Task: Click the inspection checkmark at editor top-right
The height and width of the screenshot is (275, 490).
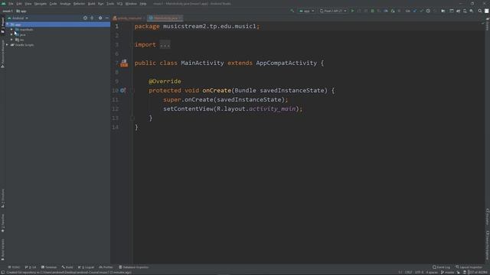Action: point(482,24)
